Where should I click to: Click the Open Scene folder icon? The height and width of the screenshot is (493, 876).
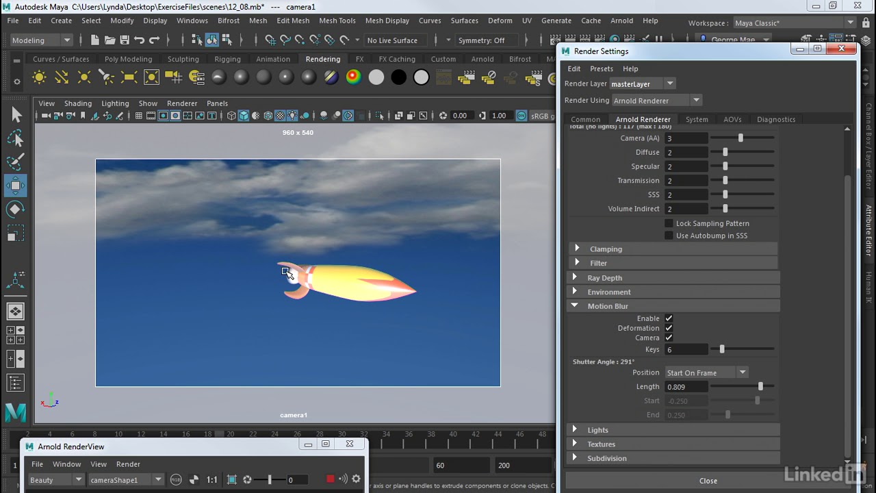click(x=109, y=40)
